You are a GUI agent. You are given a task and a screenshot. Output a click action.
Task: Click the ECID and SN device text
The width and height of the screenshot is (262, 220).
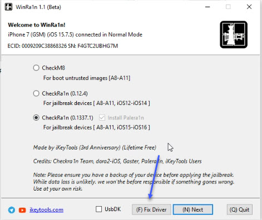(x=63, y=46)
